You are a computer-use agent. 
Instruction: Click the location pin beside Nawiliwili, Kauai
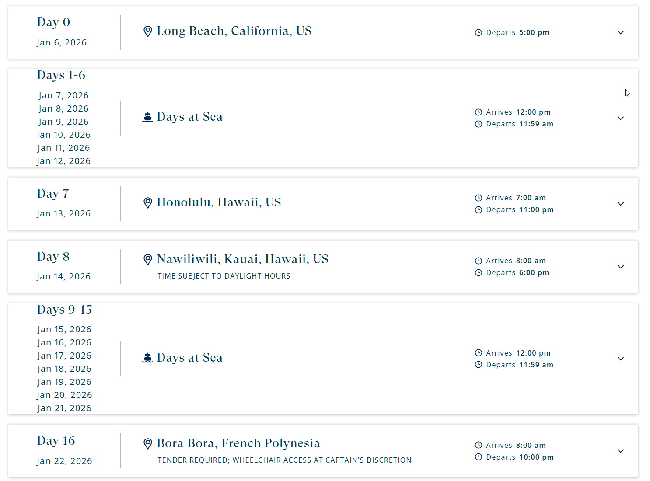[x=148, y=260]
